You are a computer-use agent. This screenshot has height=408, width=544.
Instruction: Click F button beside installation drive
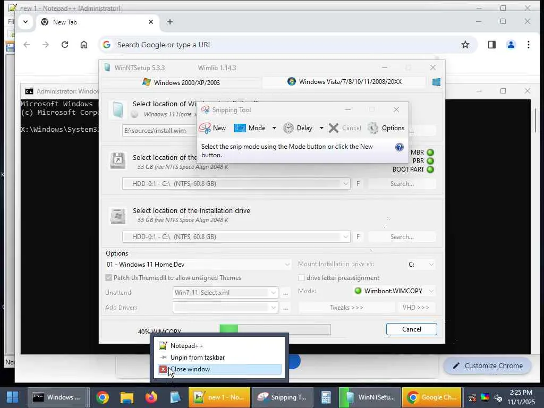358,236
